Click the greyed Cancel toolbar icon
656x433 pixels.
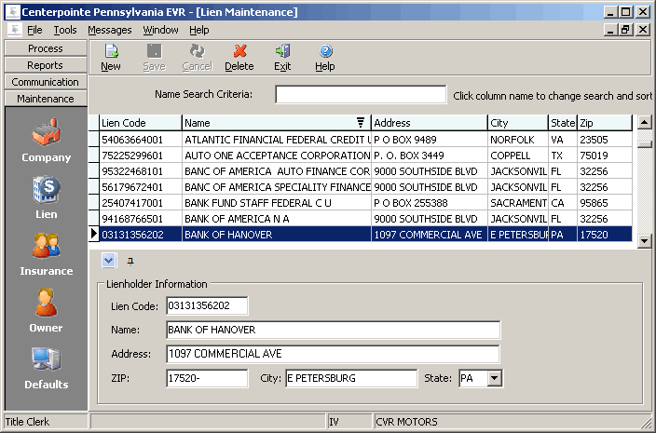pos(197,51)
